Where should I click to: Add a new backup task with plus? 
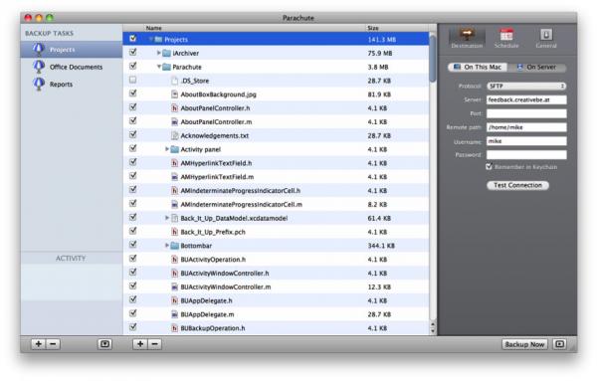(38, 344)
